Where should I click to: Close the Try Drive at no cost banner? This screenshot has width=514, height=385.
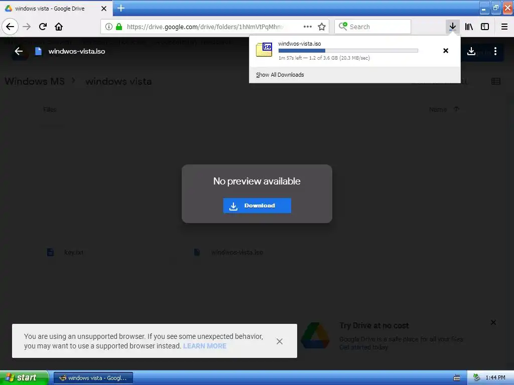point(493,322)
